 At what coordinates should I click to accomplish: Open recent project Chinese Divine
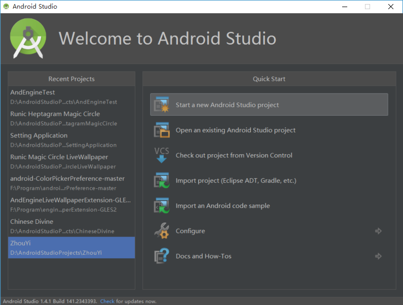coord(71,226)
